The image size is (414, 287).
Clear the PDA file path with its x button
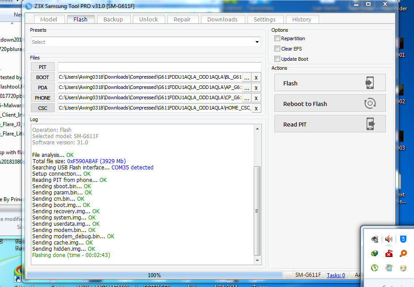(x=256, y=88)
